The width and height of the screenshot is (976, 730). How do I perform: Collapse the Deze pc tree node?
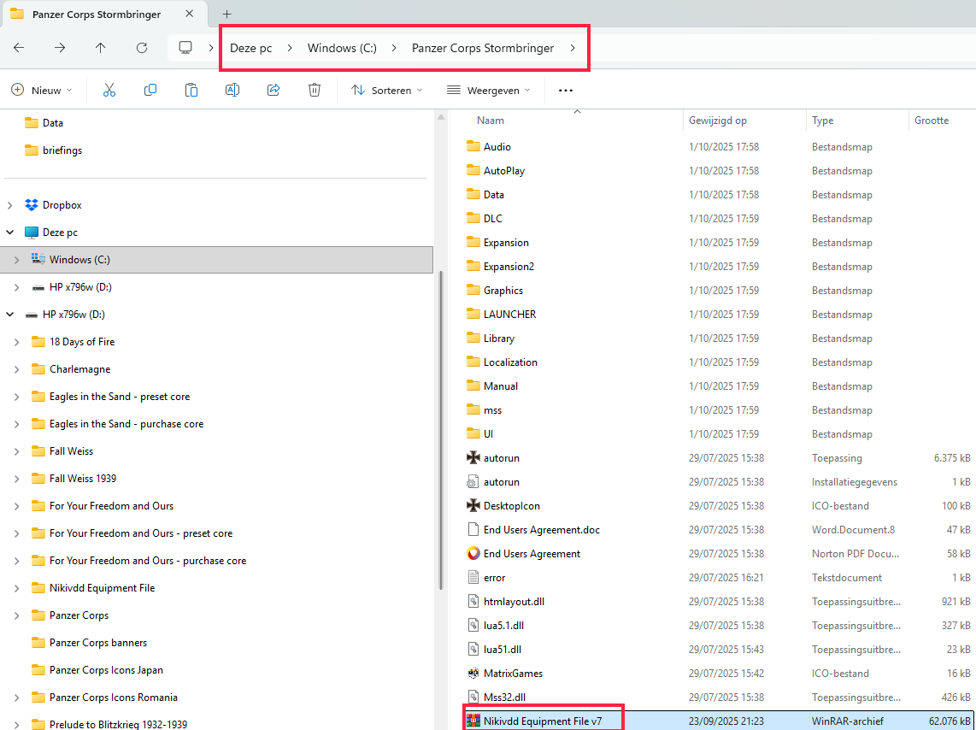pos(10,233)
